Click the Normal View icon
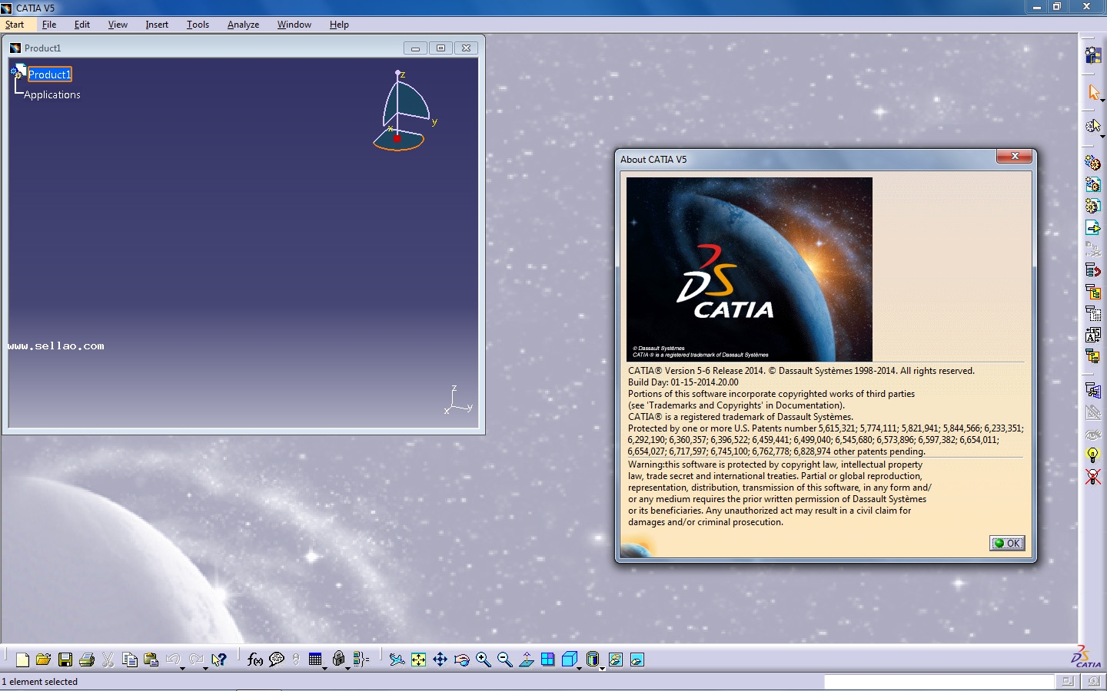Screen dimensions: 1107x691 (x=526, y=660)
